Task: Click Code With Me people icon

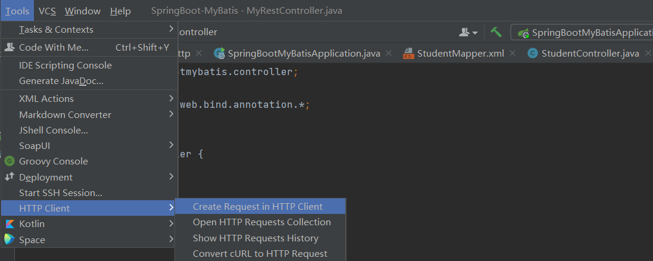Action: point(10,47)
